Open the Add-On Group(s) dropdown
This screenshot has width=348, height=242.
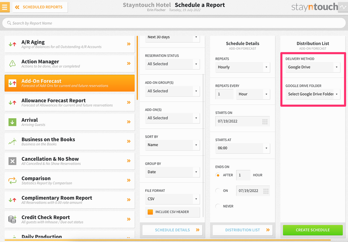[172, 91]
